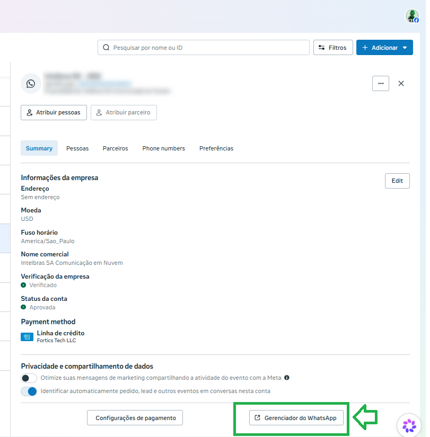
Task: Click the 'Payment method' heading
Action: pyautogui.click(x=48, y=322)
